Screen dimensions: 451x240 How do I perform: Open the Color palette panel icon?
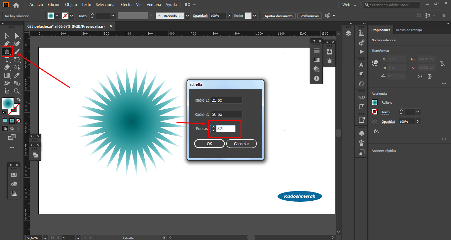(x=14, y=184)
